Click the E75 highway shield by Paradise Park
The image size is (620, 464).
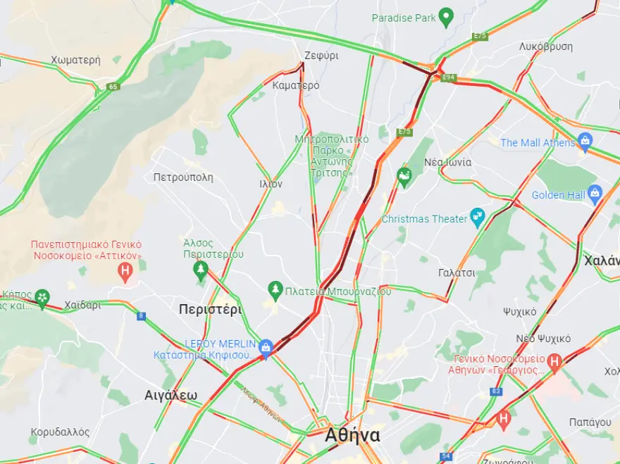point(480,36)
